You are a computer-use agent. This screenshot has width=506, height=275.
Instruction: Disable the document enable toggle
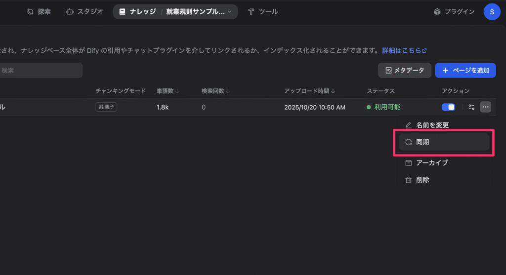coord(449,107)
